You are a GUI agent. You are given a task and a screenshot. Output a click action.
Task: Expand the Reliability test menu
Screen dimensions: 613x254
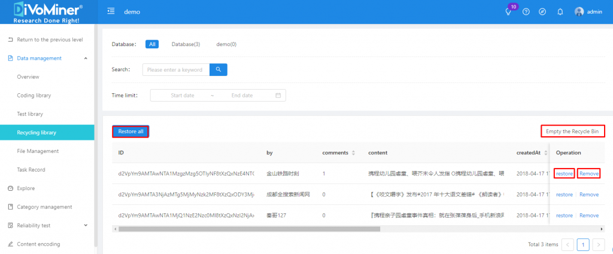[x=86, y=225]
